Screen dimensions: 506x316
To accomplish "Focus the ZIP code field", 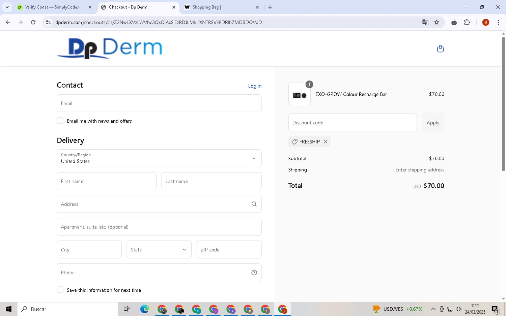I will click(229, 250).
